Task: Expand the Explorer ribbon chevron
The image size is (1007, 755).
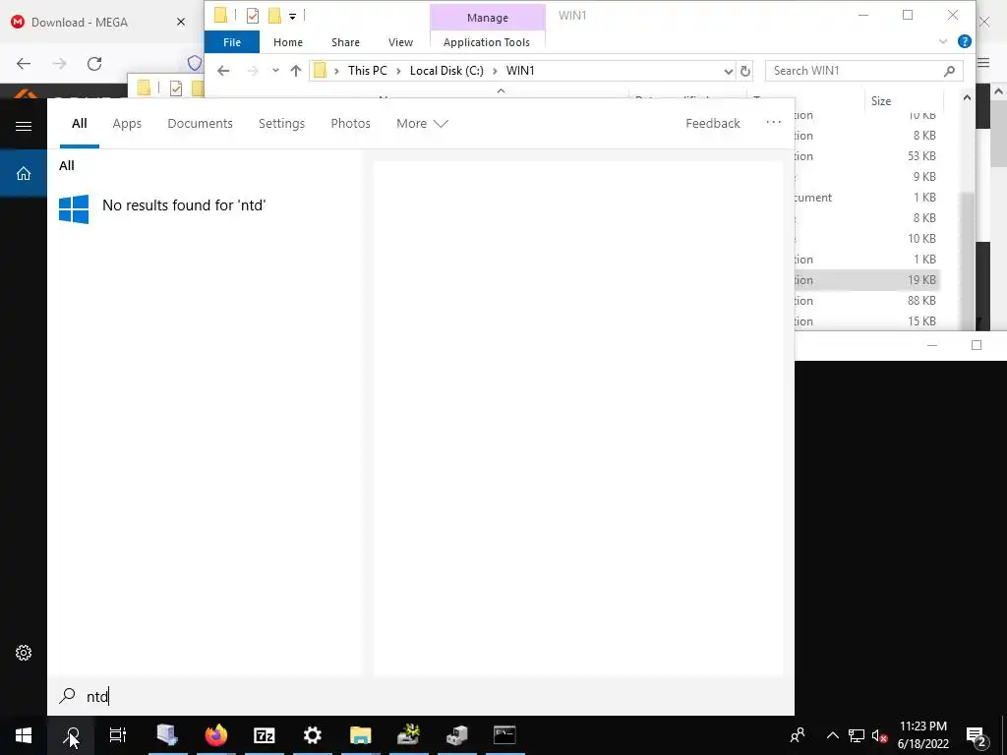Action: [x=943, y=41]
